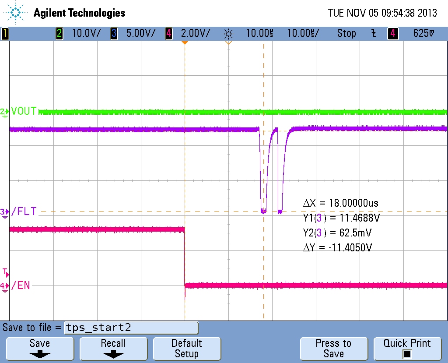The height and width of the screenshot is (363, 448).
Task: Select channel 1 indicator
Action: click(x=4, y=33)
